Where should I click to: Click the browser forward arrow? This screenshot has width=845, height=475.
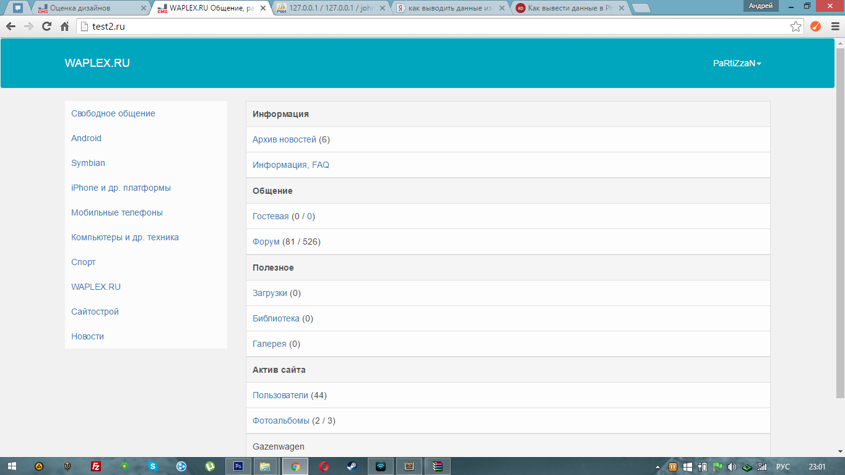[x=28, y=26]
